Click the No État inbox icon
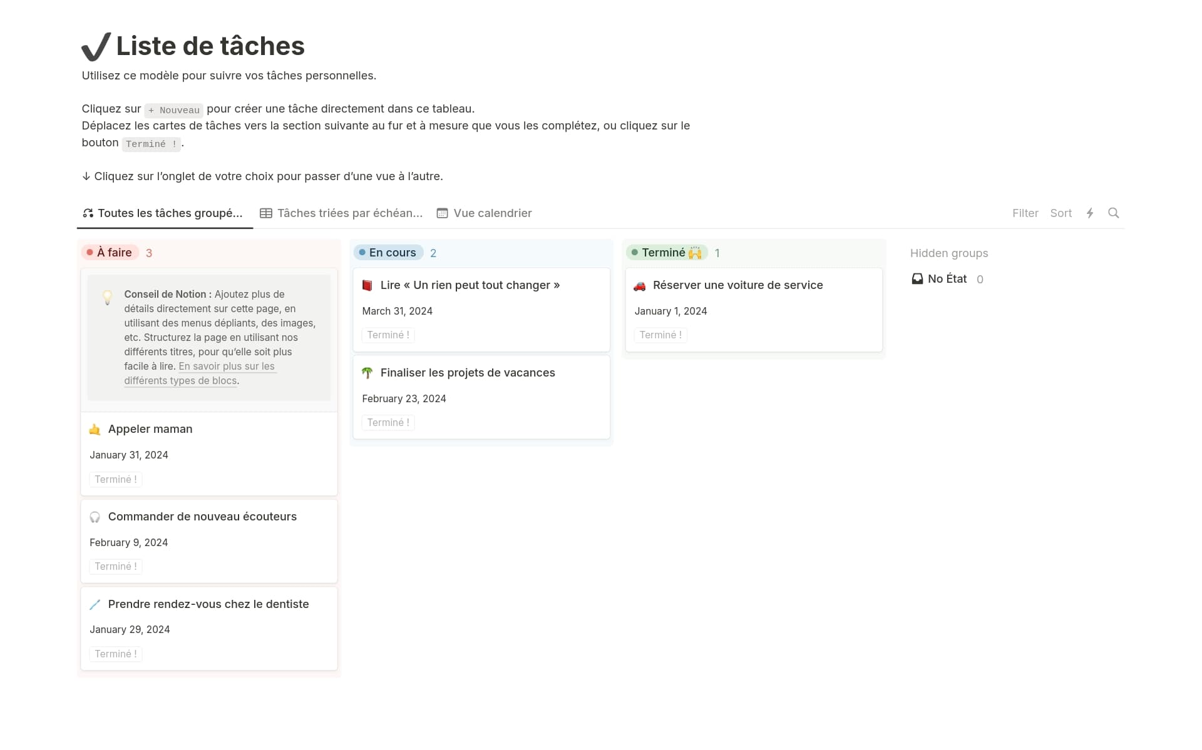This screenshot has height=750, width=1202. [x=917, y=279]
